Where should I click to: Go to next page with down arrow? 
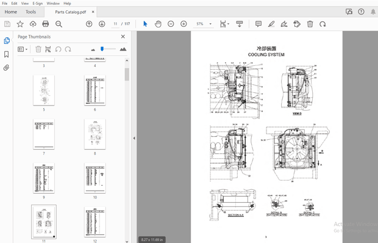tap(102, 24)
